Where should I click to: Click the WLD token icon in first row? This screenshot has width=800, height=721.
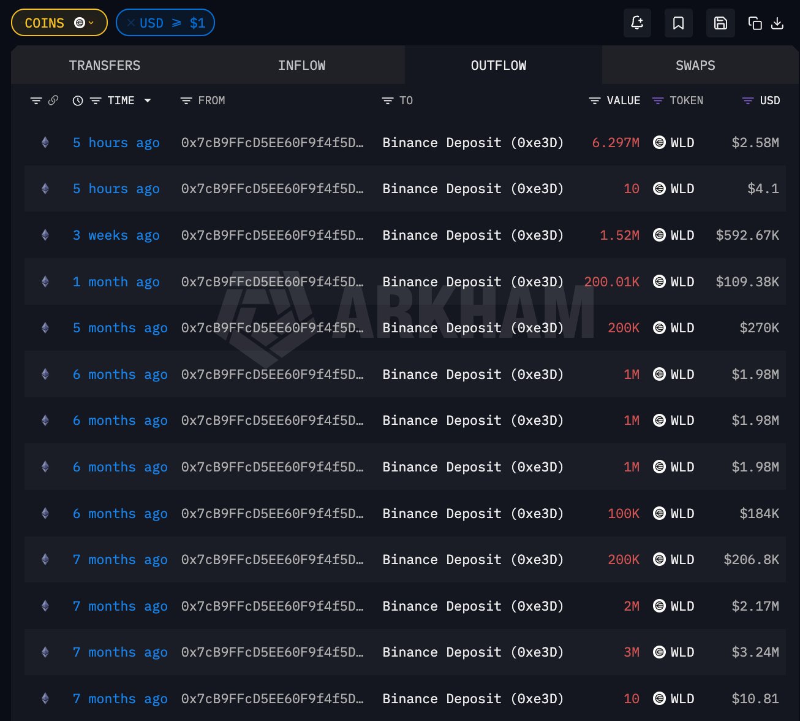(x=659, y=143)
